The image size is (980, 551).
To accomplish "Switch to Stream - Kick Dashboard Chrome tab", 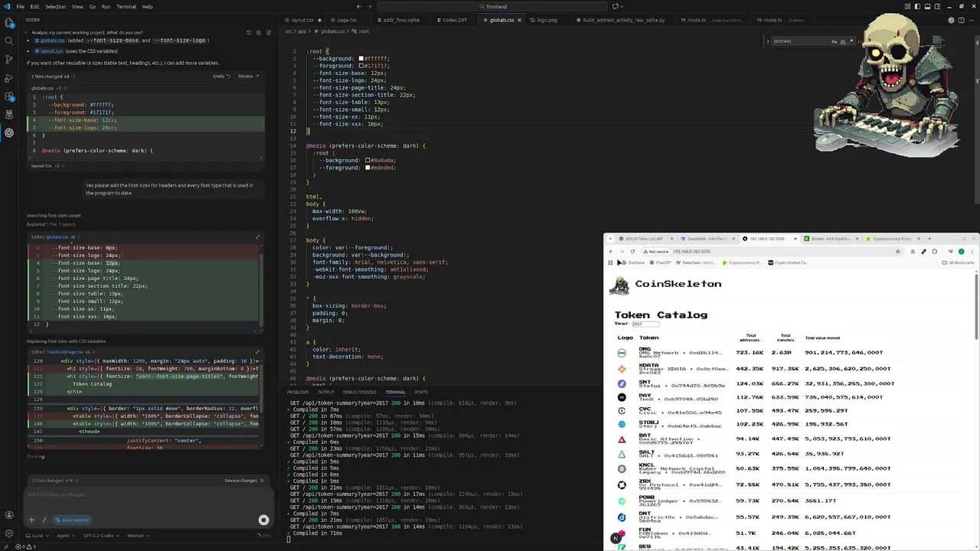I will click(x=830, y=239).
